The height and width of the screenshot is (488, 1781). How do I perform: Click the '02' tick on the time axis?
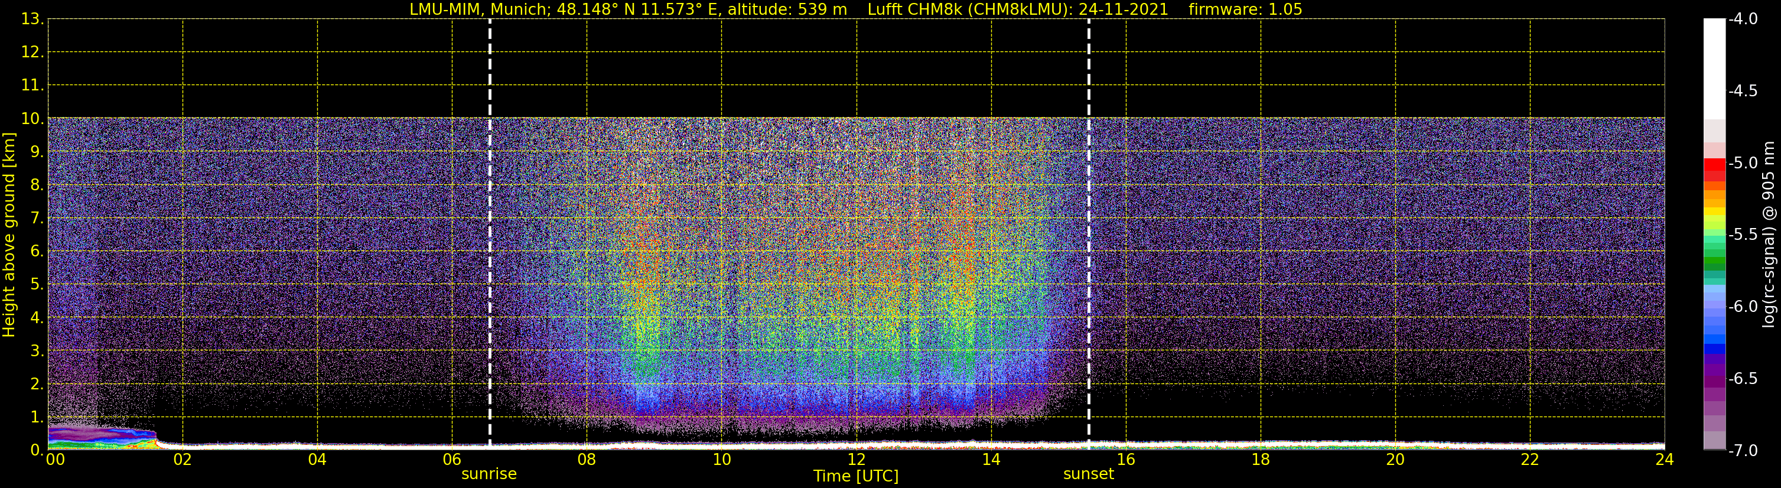tap(183, 460)
